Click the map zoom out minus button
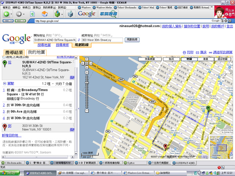 coord(87,110)
